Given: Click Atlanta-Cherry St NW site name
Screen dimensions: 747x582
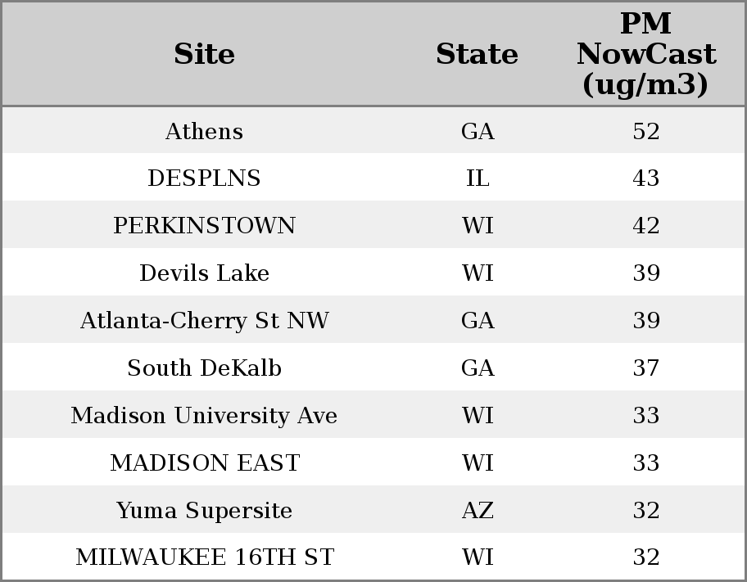Looking at the screenshot, I should [x=204, y=321].
